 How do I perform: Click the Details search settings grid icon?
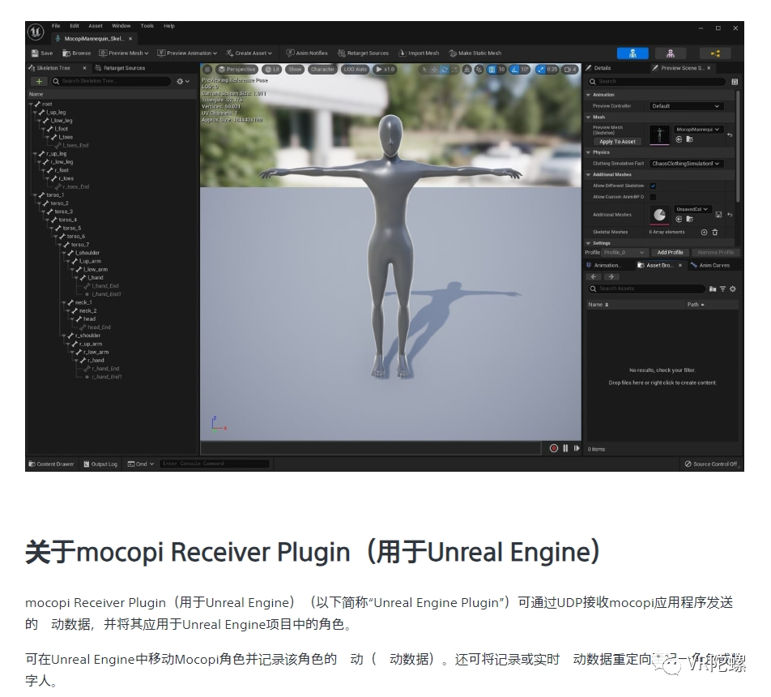[735, 82]
